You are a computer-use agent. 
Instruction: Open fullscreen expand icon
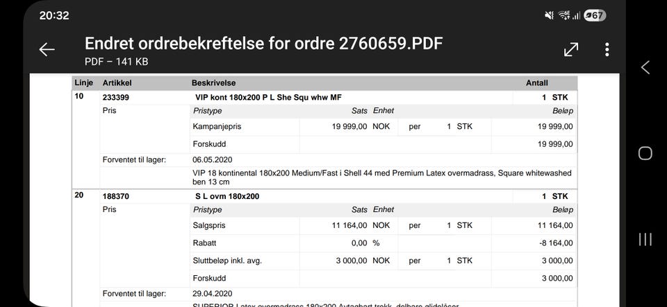click(x=570, y=49)
